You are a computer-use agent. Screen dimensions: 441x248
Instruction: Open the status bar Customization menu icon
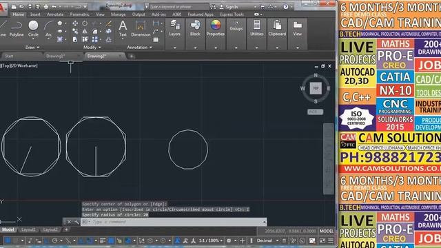(x=331, y=240)
